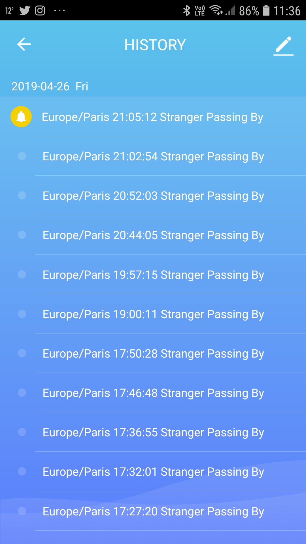Tap the back arrow icon
306x544 pixels.
24,44
